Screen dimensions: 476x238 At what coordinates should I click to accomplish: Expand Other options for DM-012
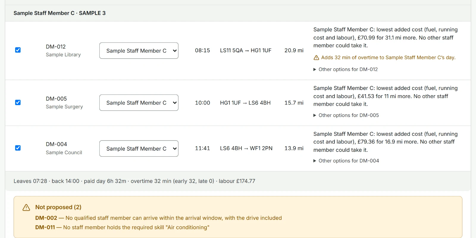point(345,69)
